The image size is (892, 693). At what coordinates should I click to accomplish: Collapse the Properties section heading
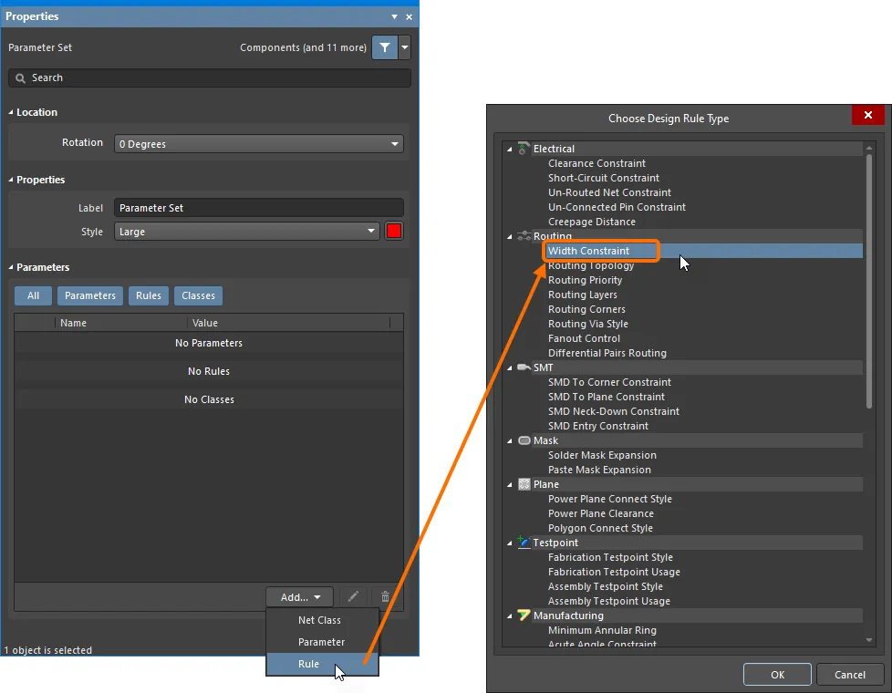(x=11, y=180)
